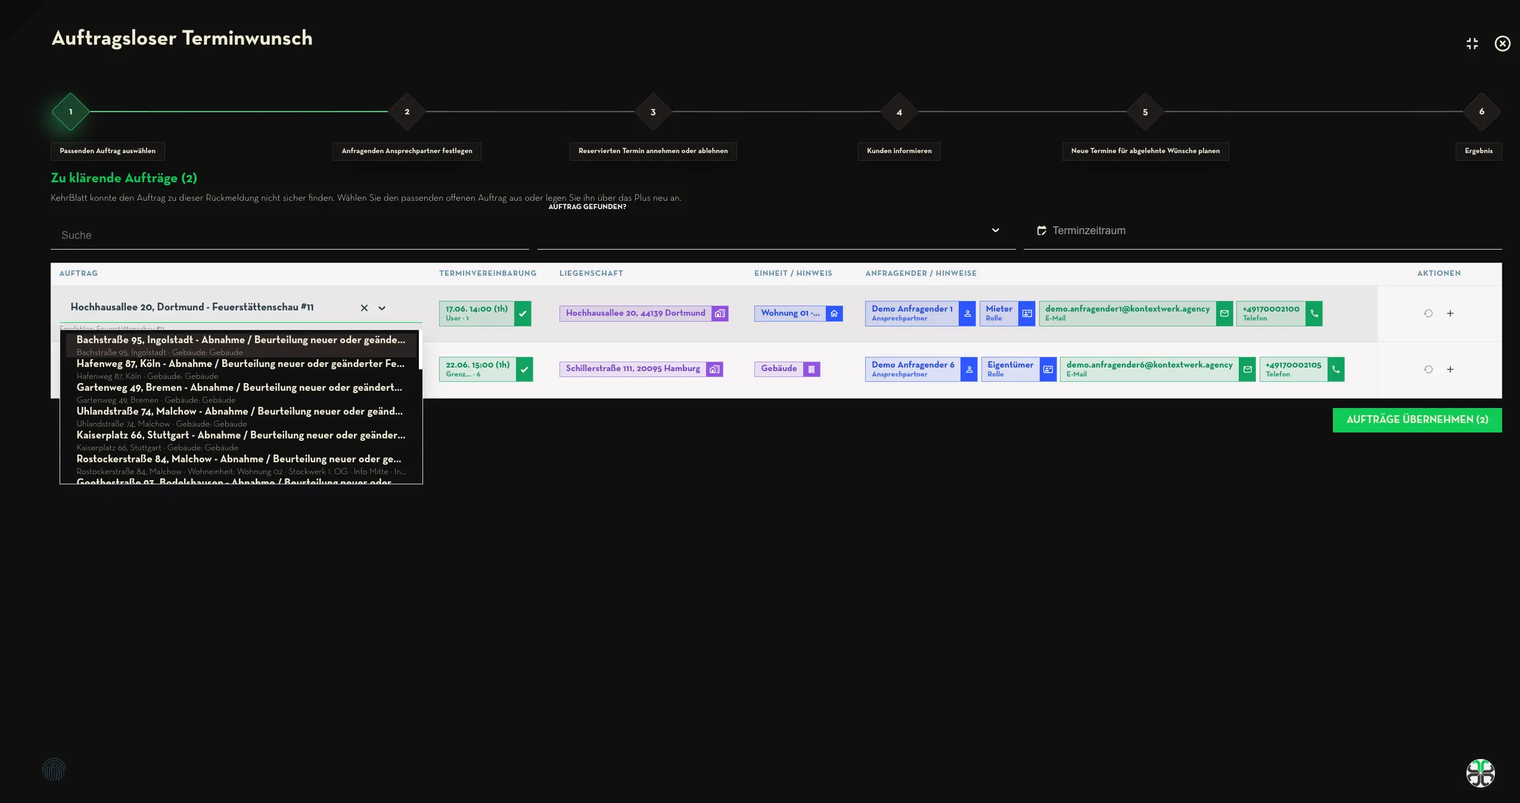The height and width of the screenshot is (803, 1520).
Task: Click the role card icon beside Eigentümer
Action: [1048, 369]
